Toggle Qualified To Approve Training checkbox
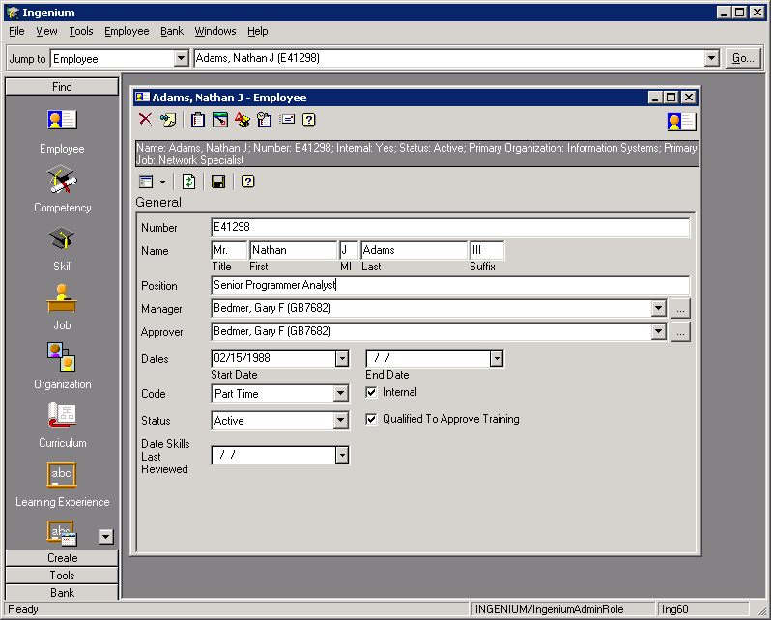Viewport: 771px width, 620px height. point(372,419)
